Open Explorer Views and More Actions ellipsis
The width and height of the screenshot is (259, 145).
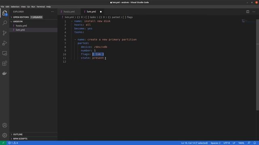[53, 12]
